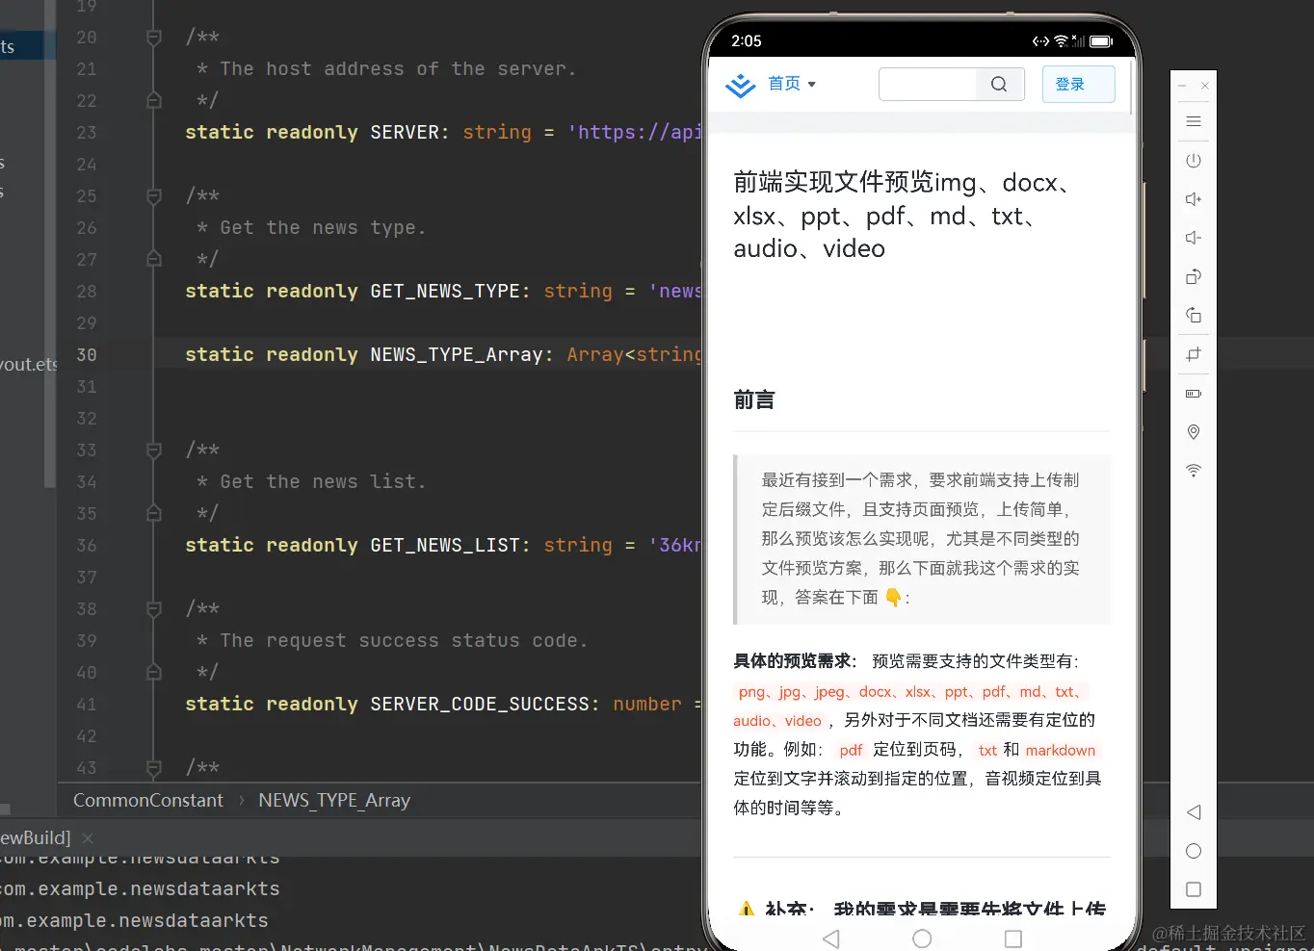Click the emulator power button icon
Screen dimensions: 1314x951
(x=1194, y=161)
